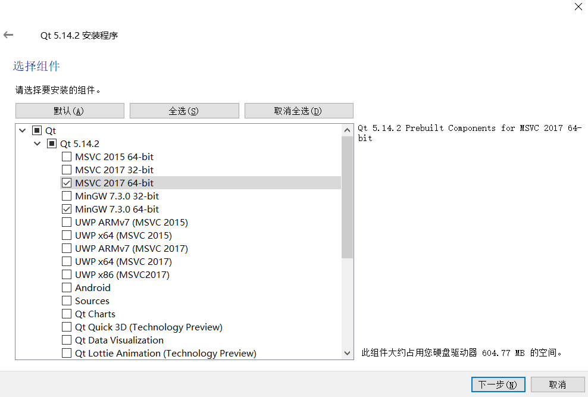
Task: Collapse the top-level Qt tree node
Action: click(x=23, y=130)
